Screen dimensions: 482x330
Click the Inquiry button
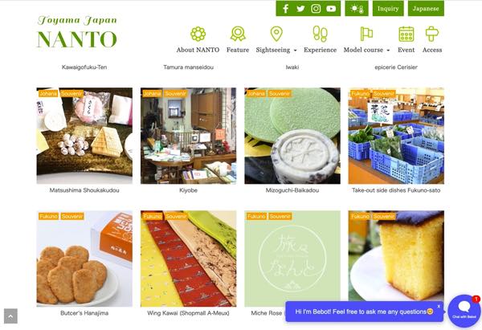point(388,9)
